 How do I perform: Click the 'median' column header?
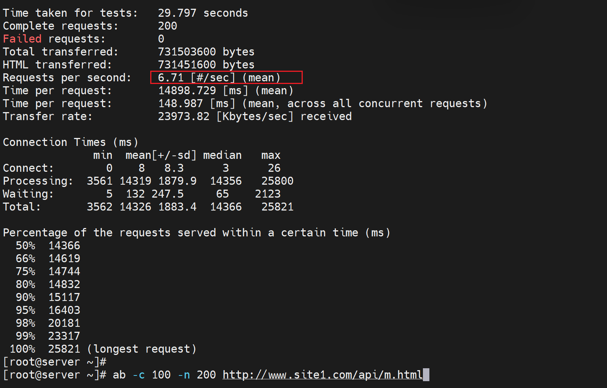point(222,155)
